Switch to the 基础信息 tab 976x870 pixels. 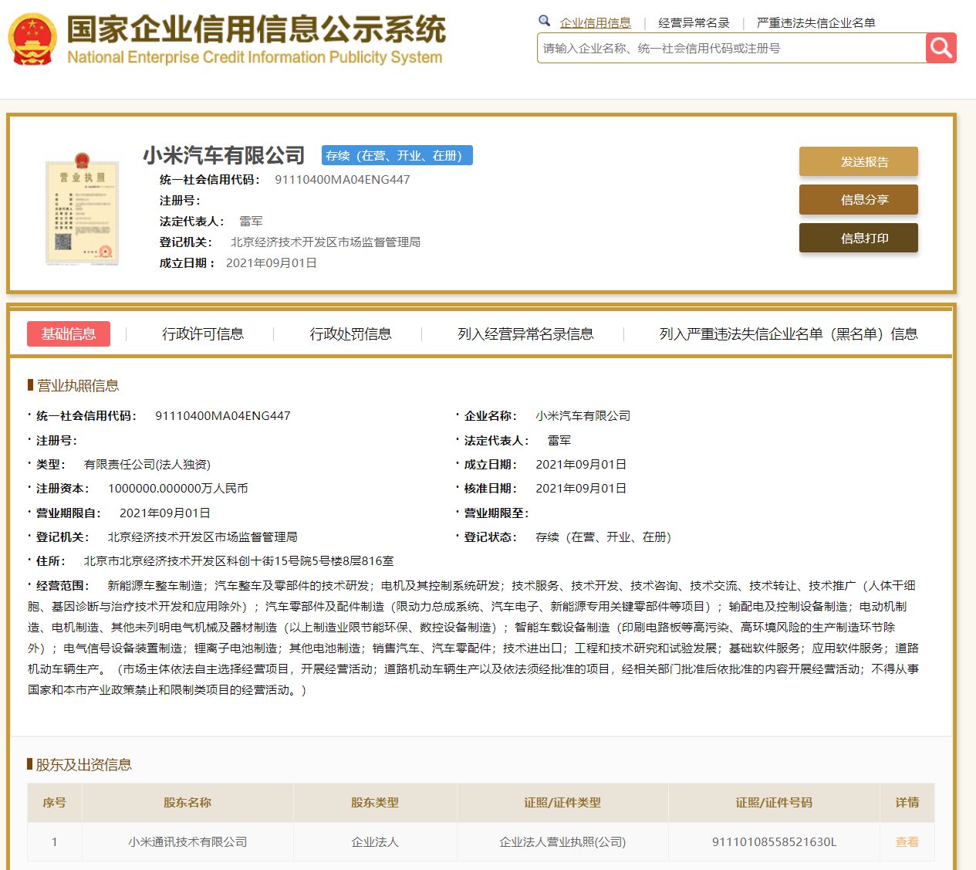pos(69,333)
